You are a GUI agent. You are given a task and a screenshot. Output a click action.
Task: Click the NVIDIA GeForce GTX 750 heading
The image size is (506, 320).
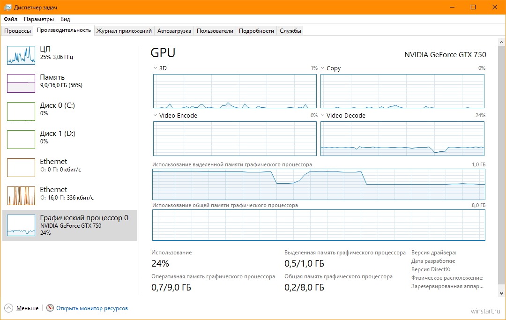tap(445, 54)
